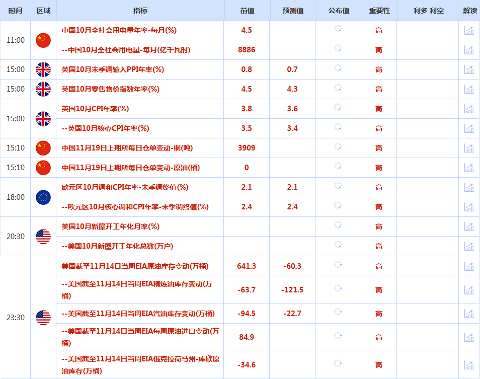The height and width of the screenshot is (379, 480).
Task: Open chart icon for 欧元区10月核心调和CPI年率 row
Action: pos(469,207)
